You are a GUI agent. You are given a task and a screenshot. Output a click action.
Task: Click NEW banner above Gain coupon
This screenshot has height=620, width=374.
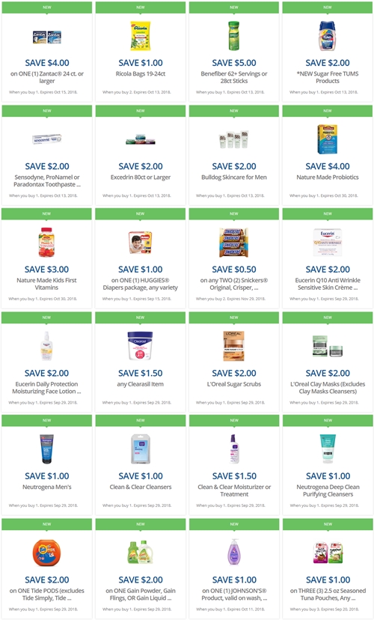pos(140,524)
